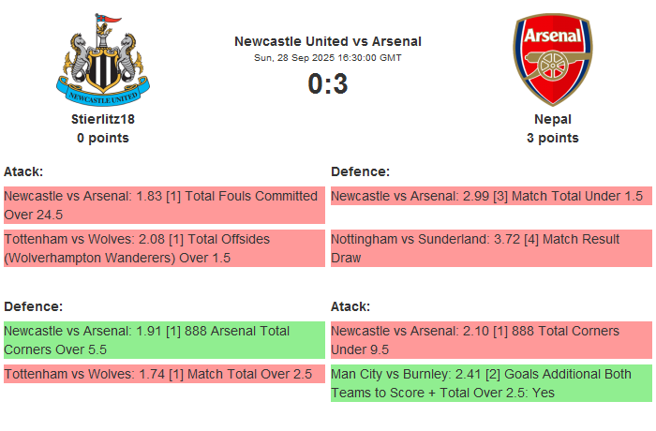Select the Total Offsides Wolverhampton Over 1.5 bet
The image size is (656, 431).
click(x=163, y=248)
